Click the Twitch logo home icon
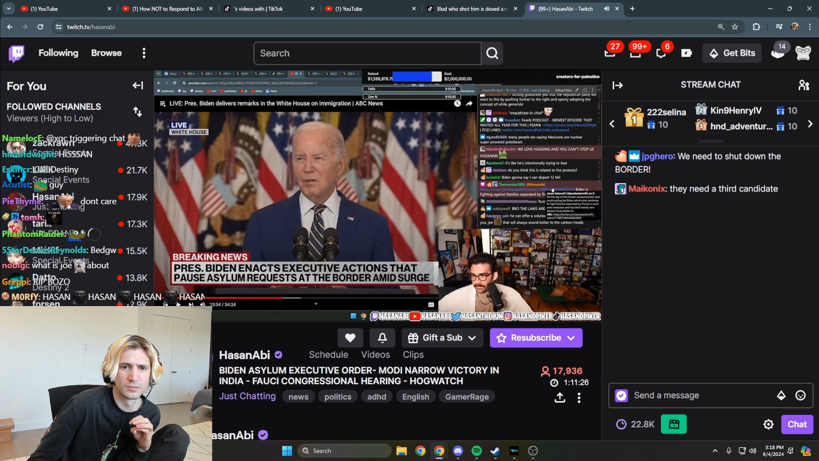The image size is (819, 461). point(17,53)
